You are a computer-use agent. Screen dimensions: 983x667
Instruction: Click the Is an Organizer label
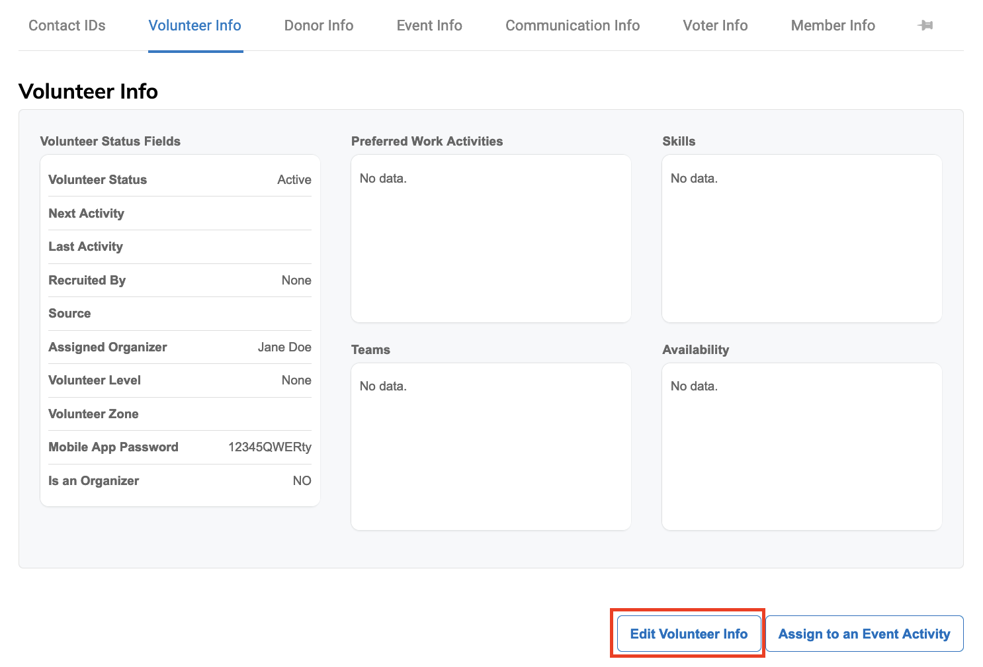coord(94,481)
